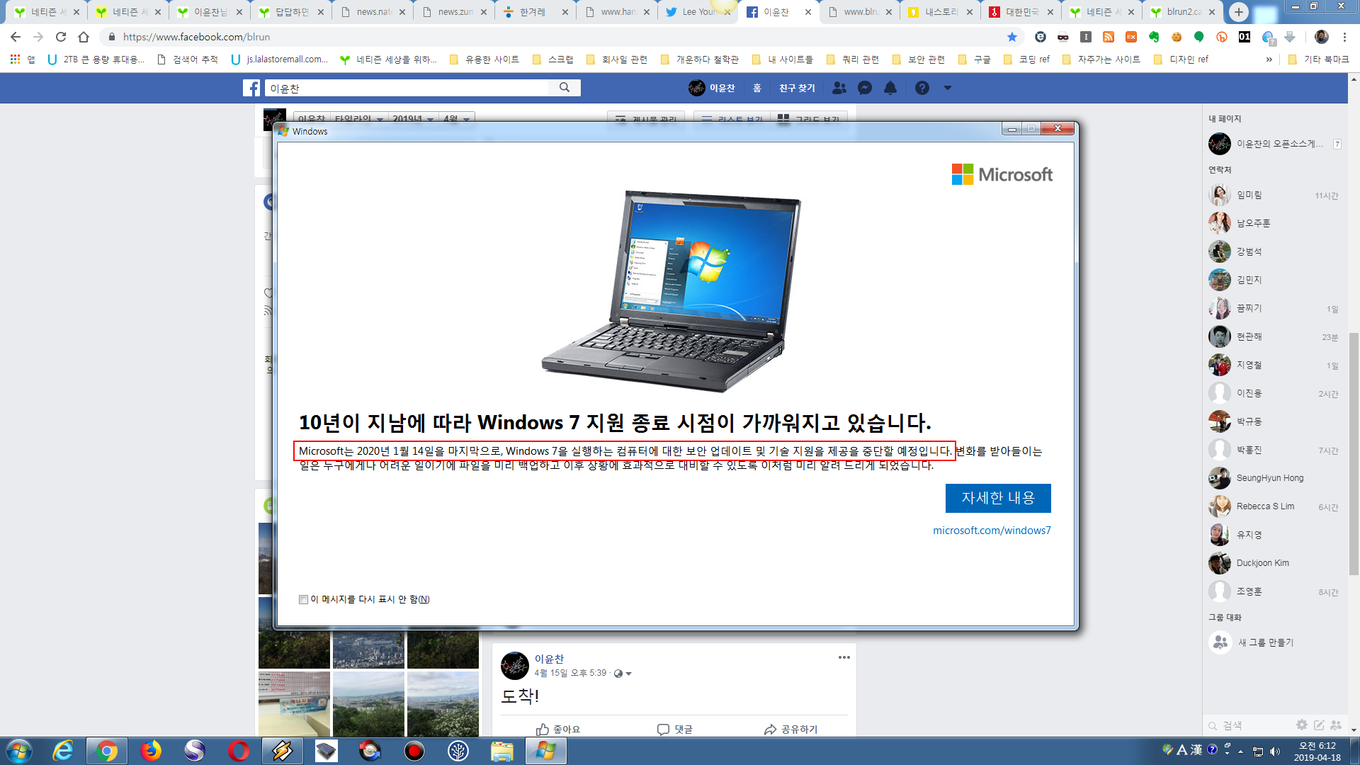1360x765 pixels.
Task: Click the page vertical scrollbar
Action: [1354, 453]
